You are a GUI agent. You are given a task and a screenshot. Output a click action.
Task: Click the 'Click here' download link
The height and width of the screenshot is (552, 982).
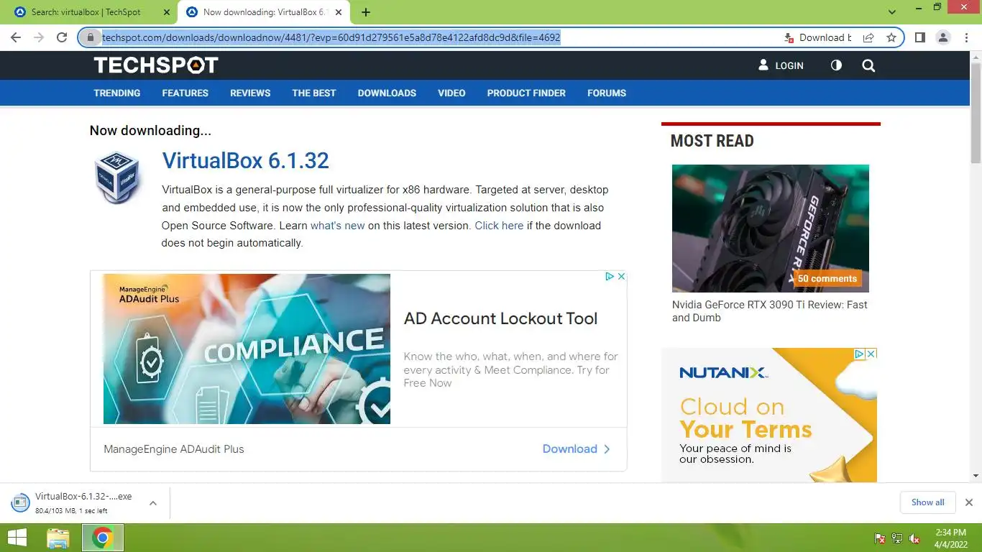coord(499,225)
